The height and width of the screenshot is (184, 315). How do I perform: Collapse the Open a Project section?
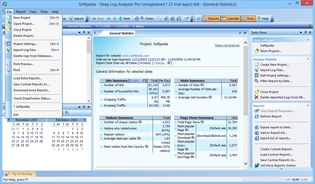click(308, 40)
